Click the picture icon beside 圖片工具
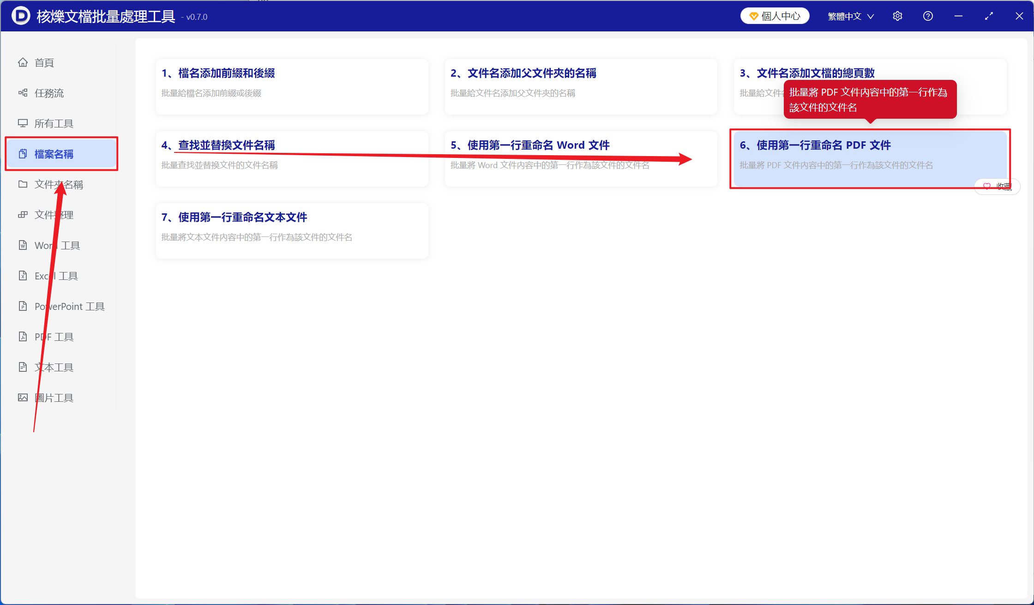The image size is (1034, 605). [x=23, y=398]
